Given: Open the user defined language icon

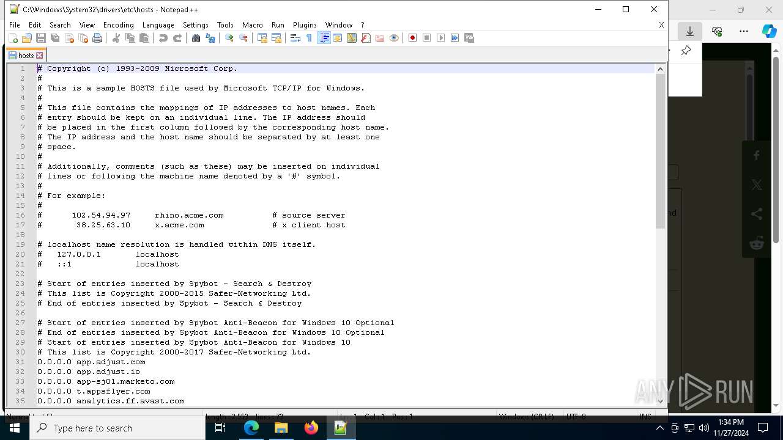Looking at the screenshot, I should pyautogui.click(x=338, y=38).
